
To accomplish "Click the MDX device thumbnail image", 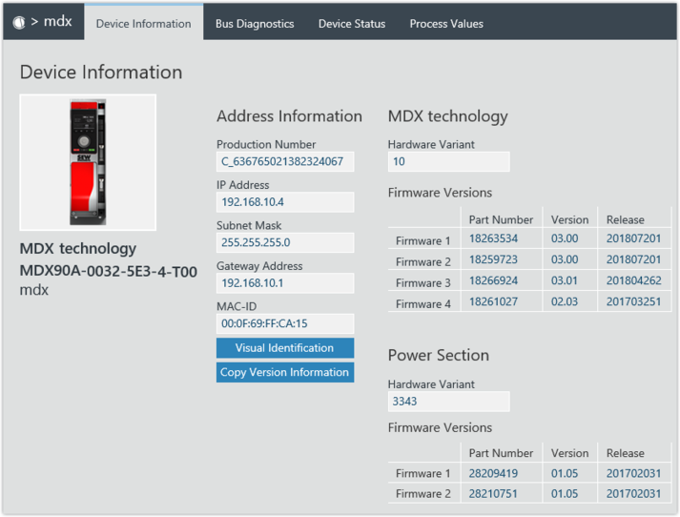I will click(88, 162).
